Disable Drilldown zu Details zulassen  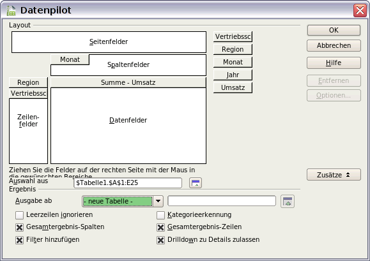tap(160, 240)
